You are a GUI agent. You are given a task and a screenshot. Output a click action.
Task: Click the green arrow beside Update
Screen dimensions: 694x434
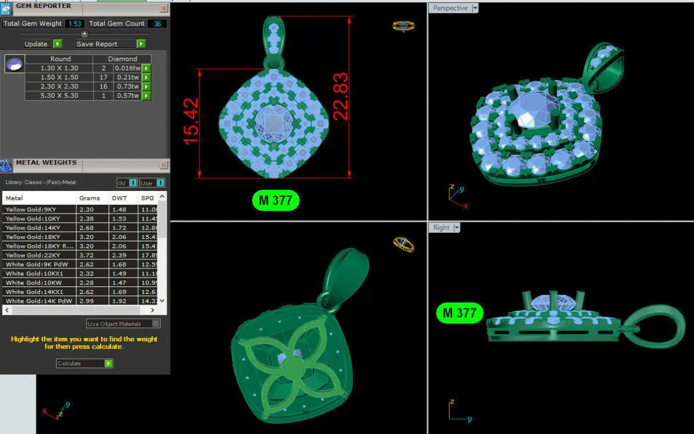(57, 44)
